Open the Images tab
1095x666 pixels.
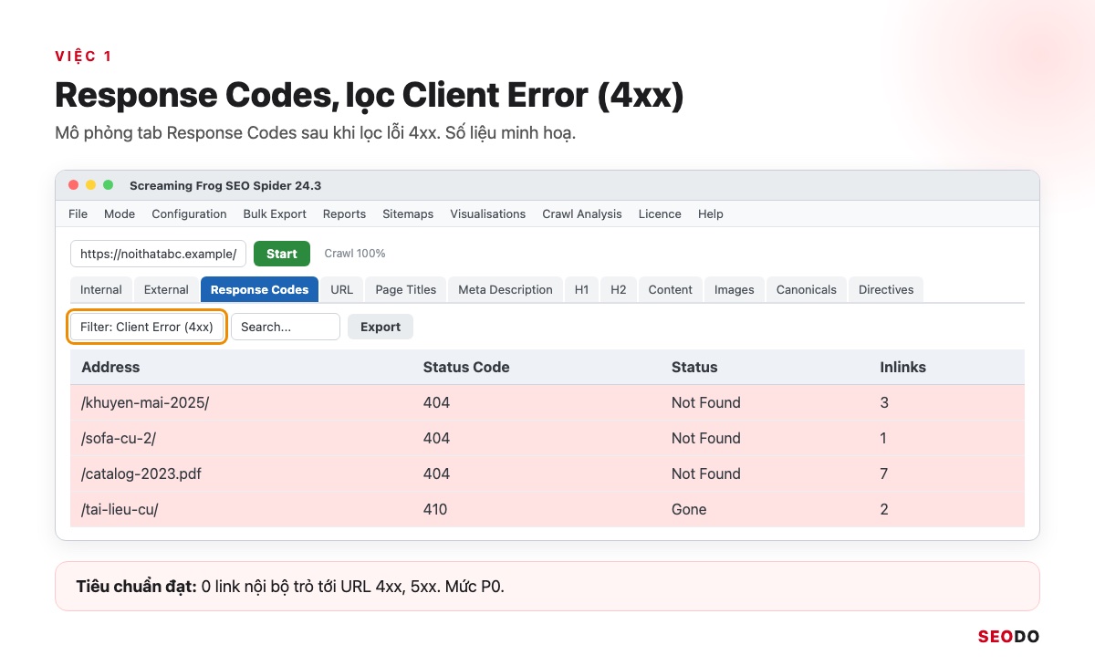tap(735, 289)
